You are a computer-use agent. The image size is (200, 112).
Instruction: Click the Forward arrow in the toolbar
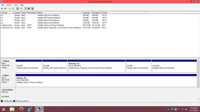pos(5,8)
